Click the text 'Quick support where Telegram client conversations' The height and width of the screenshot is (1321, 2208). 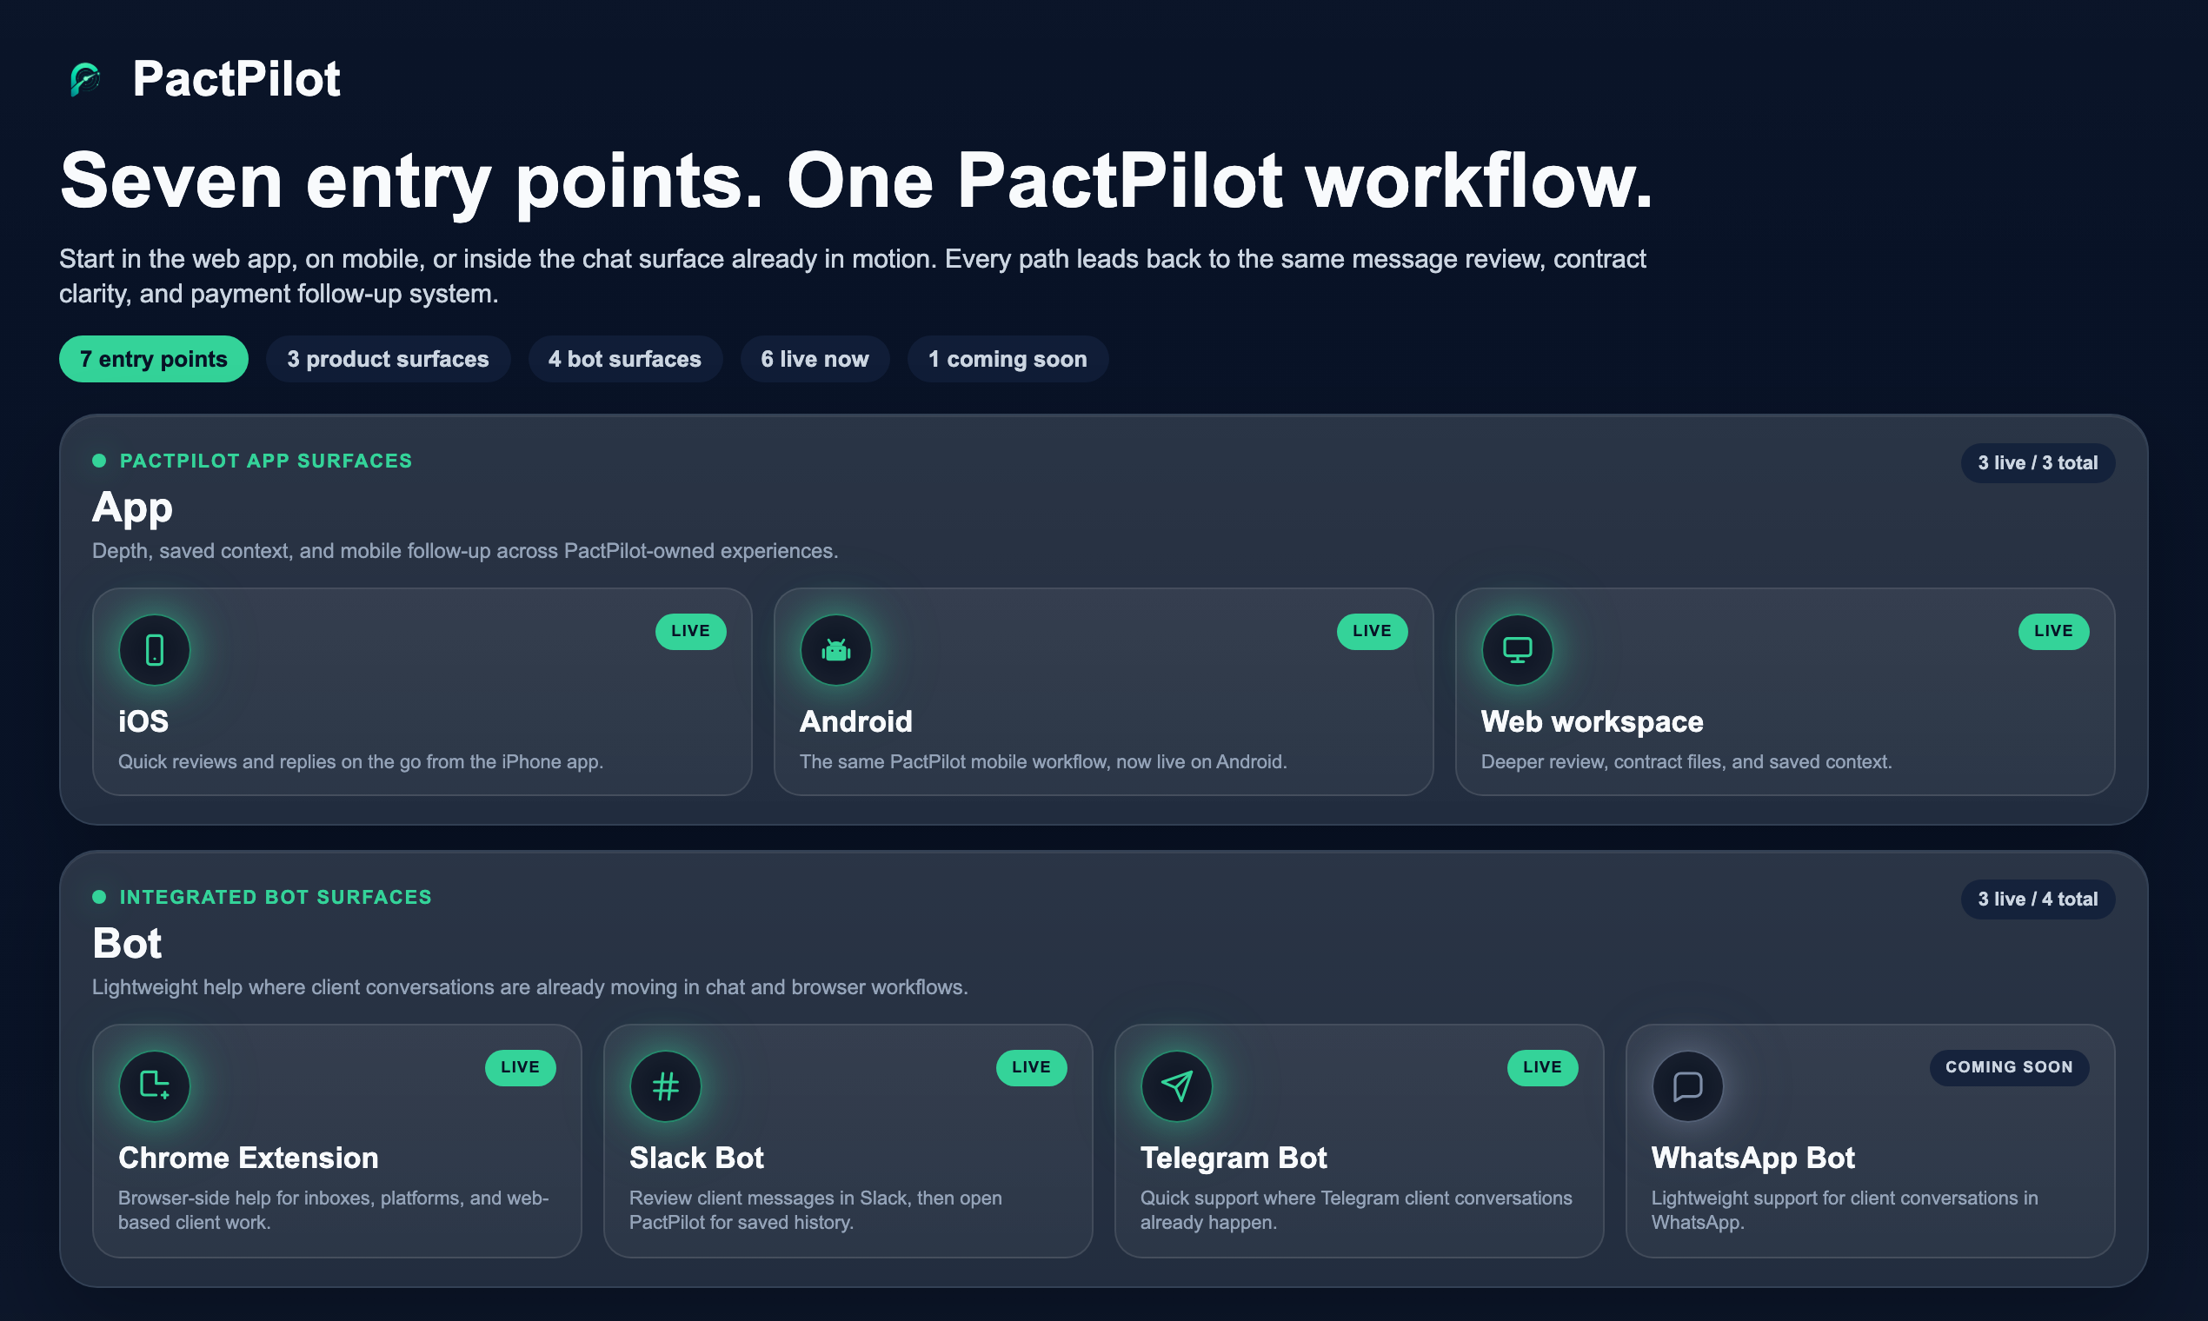(x=1356, y=1198)
